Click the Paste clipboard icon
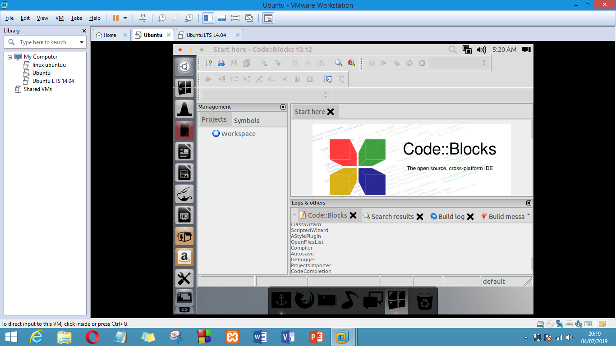The height and width of the screenshot is (346, 616). [320, 63]
